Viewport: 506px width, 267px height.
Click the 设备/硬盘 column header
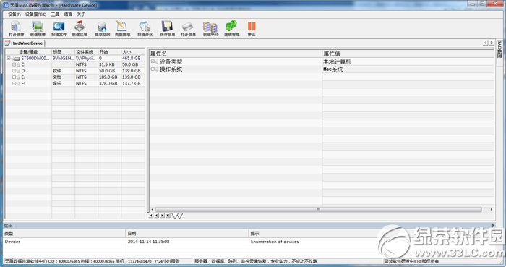point(28,52)
